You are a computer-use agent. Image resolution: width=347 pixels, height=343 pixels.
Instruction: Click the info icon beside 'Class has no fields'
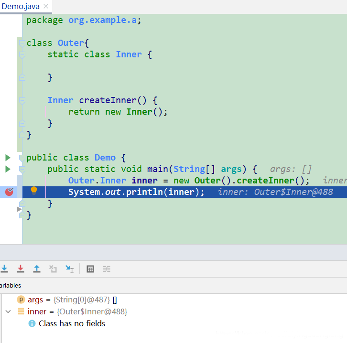32,323
